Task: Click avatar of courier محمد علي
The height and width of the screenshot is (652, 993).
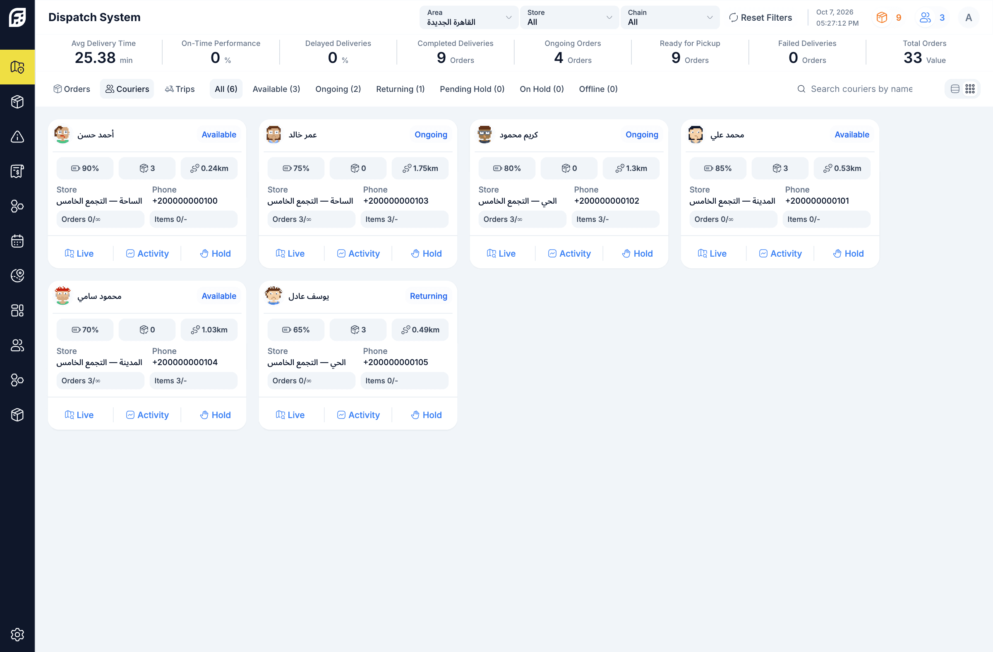Action: coord(696,135)
